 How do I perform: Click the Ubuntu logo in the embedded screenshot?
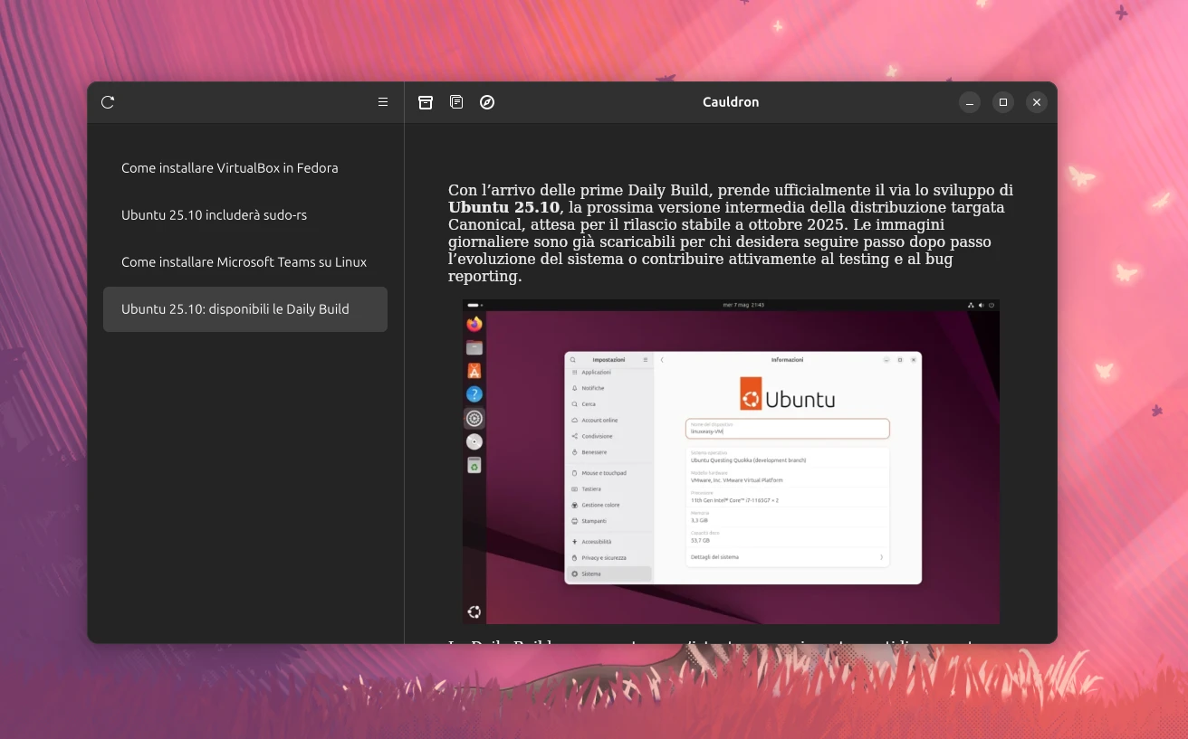coord(752,394)
